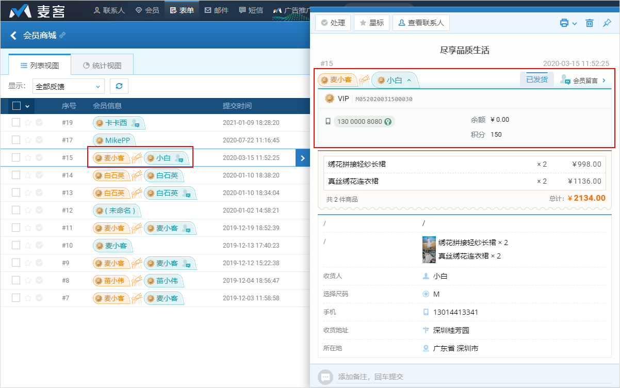The image size is (620, 388).
Task: Pin the detail panel with the pin icon
Action: coord(607,23)
